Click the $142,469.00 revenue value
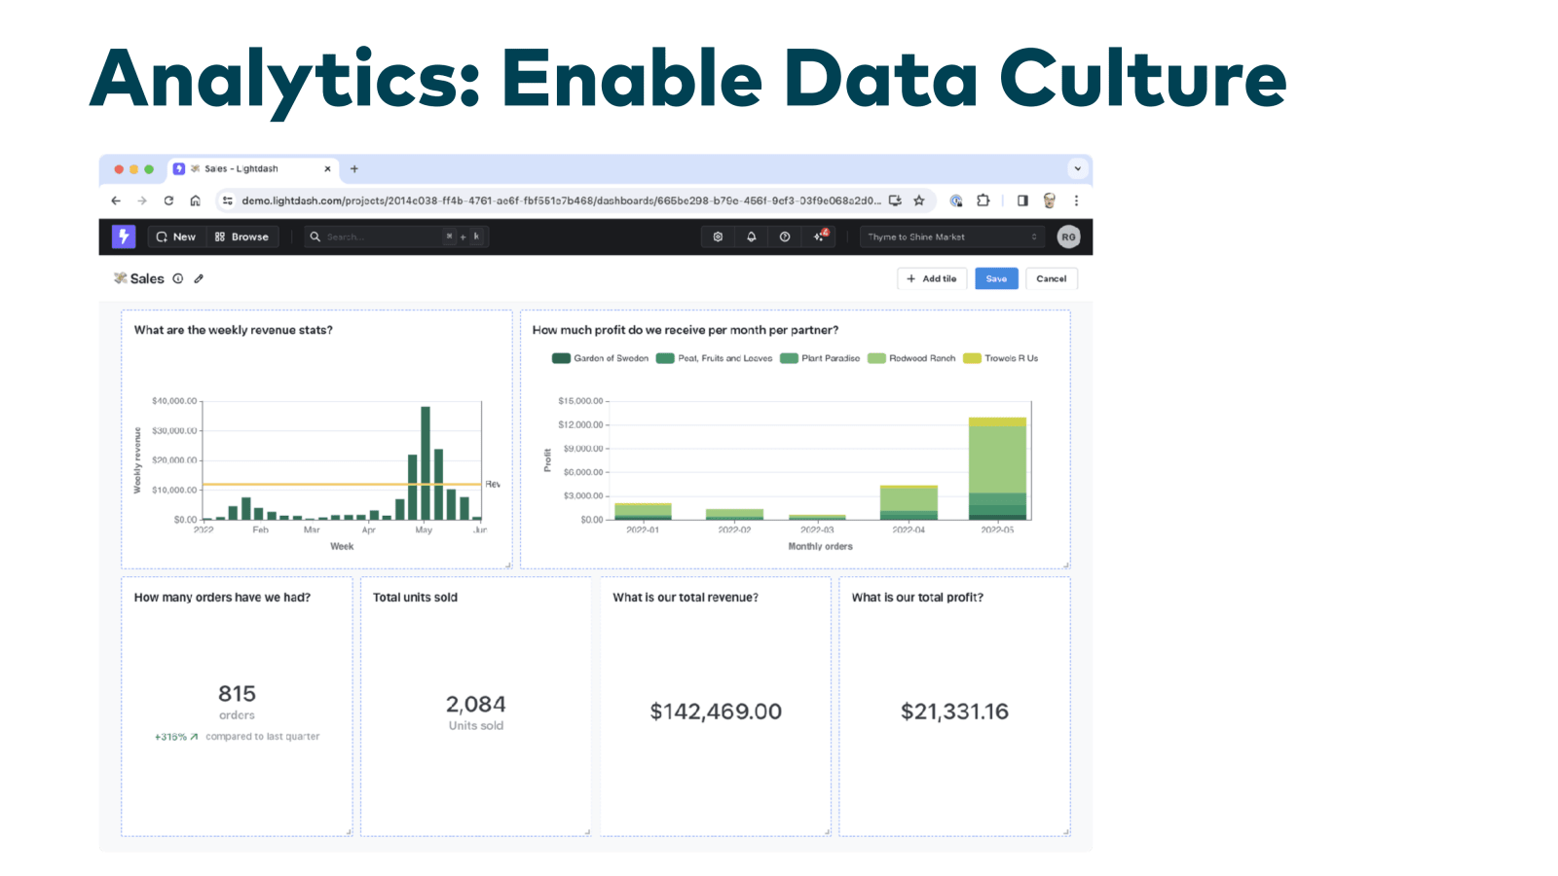1558x876 pixels. pyautogui.click(x=716, y=712)
